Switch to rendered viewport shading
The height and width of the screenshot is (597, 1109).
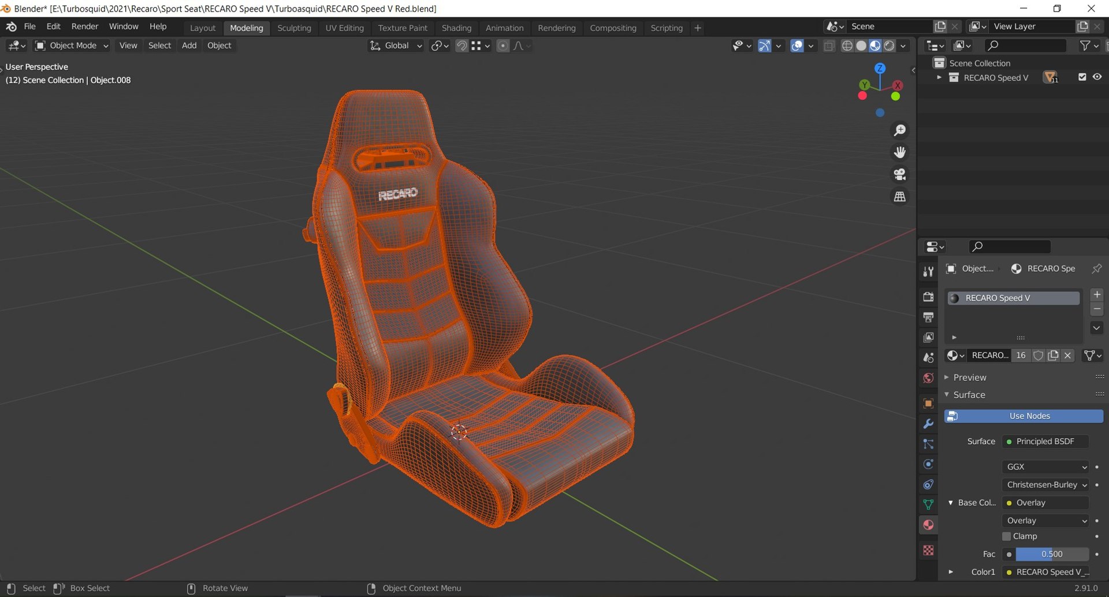coord(890,46)
